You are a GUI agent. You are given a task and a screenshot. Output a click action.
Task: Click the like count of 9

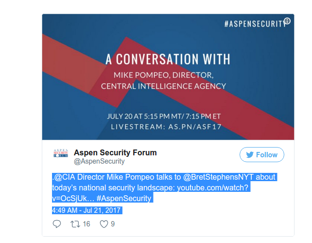113,224
